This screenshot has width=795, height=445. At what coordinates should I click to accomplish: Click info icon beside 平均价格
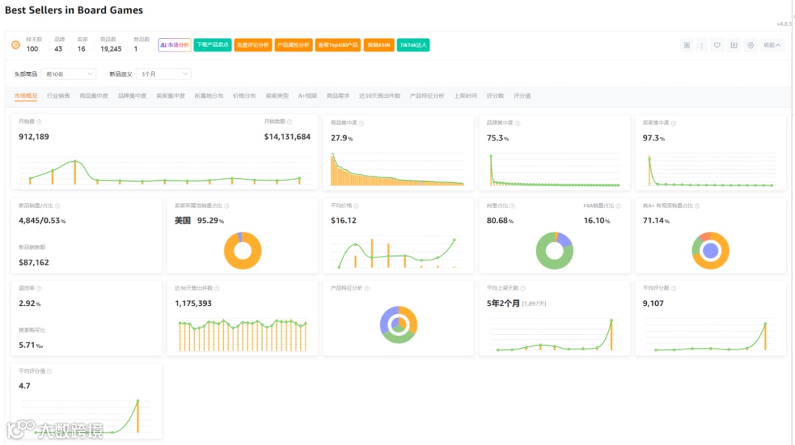pos(356,206)
